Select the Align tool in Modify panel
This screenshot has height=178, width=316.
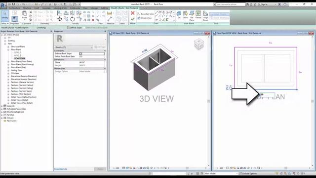click(x=60, y=13)
